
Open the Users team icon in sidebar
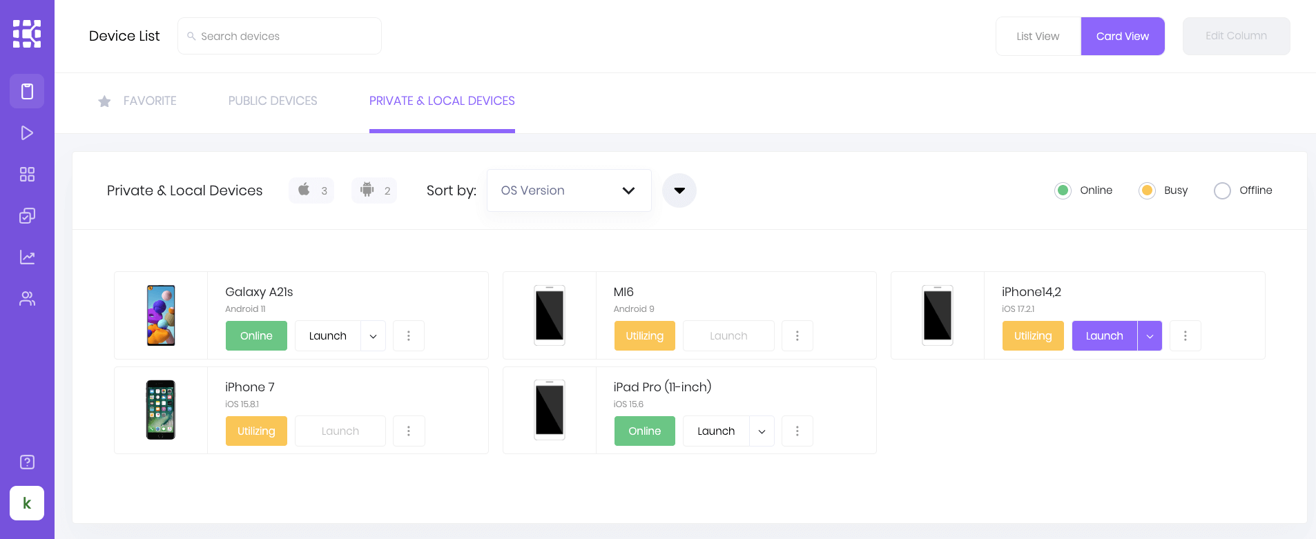[x=27, y=299]
